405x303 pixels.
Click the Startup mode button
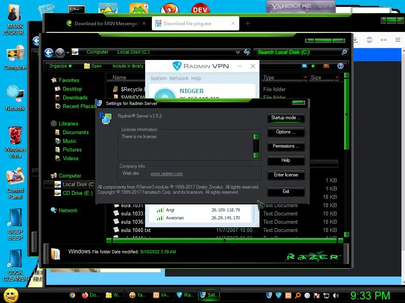tap(286, 118)
